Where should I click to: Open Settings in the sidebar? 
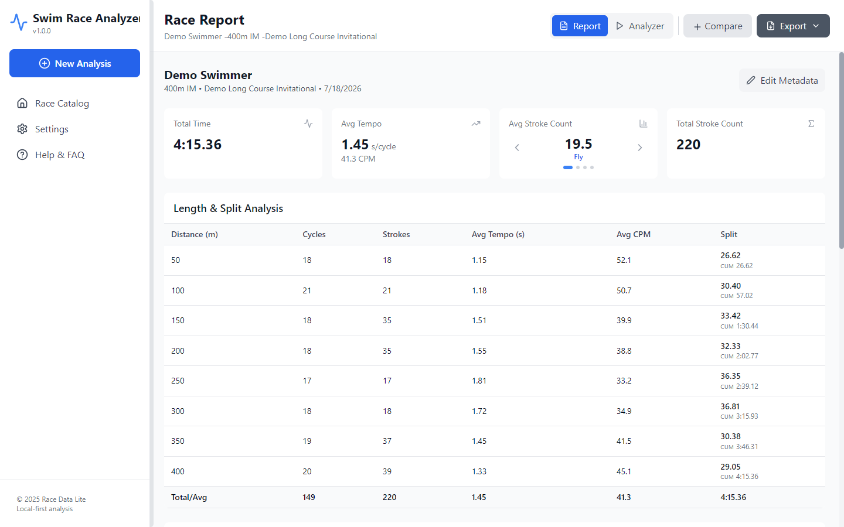(x=74, y=129)
